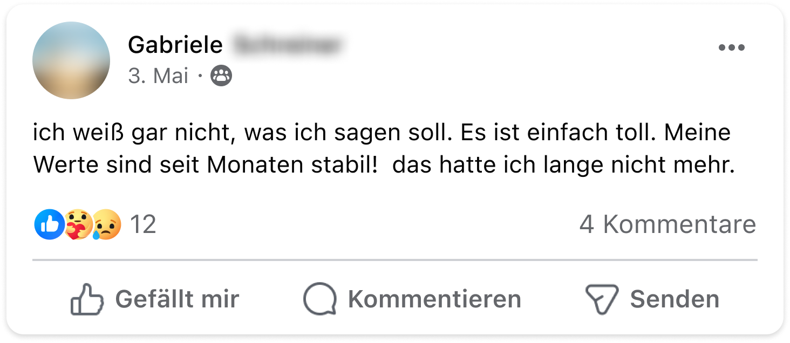Click the blue thumbs-up reaction icon
790x343 pixels.
[49, 224]
